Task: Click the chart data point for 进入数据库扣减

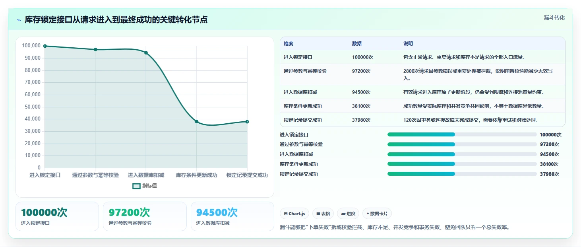Action: pyautogui.click(x=146, y=53)
